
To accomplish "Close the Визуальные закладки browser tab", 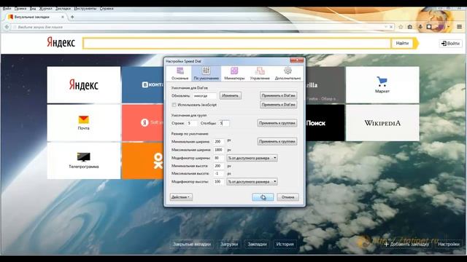I will coord(63,17).
